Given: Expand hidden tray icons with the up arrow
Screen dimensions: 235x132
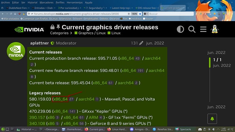Looking at the screenshot, I should (x=218, y=129).
